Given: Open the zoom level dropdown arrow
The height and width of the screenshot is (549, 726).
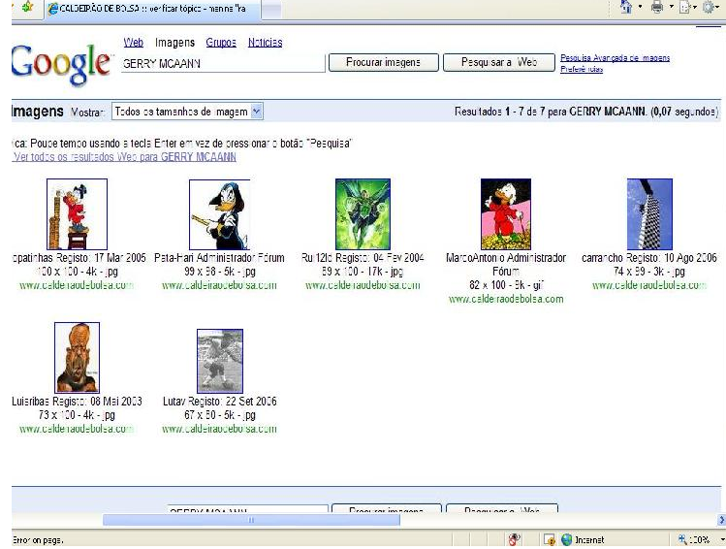Looking at the screenshot, I should 722,539.
